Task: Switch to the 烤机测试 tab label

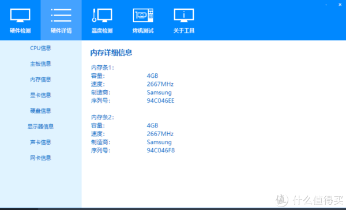Action: click(x=143, y=31)
